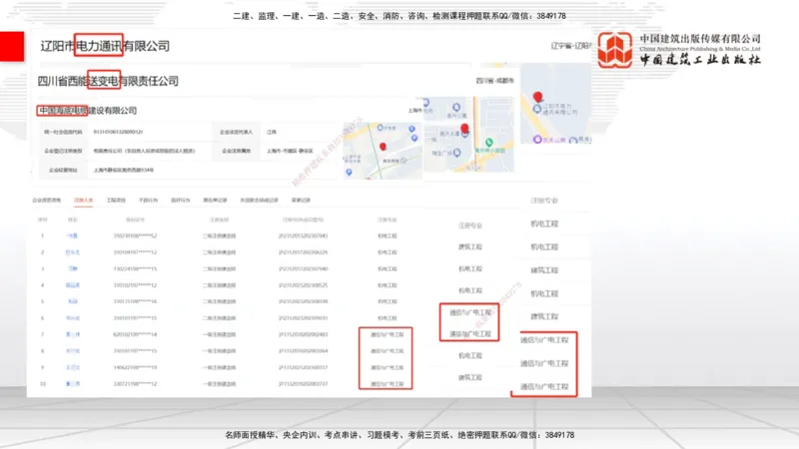Screen dimensions: 799x449
Task: Click the 通信与广电工程 cell in row 7
Action: [387, 334]
